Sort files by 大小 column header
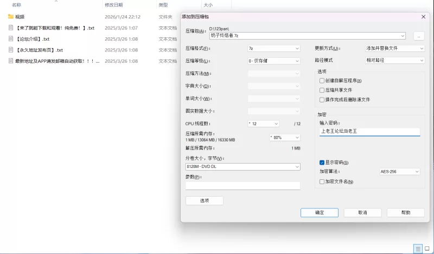434x254 pixels. click(x=208, y=5)
